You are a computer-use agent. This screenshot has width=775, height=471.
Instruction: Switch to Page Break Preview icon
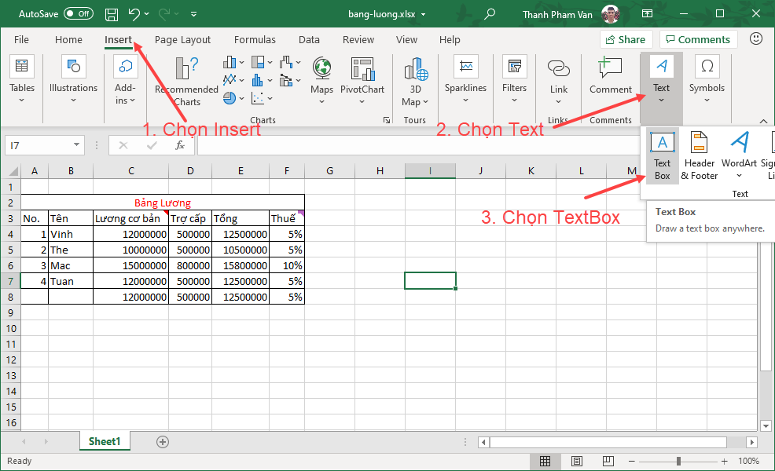pos(608,461)
